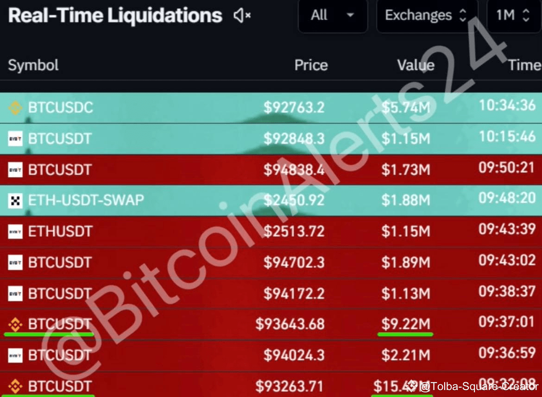Click the Bybit icon on the first BTCUSDT row
The width and height of the screenshot is (542, 397).
(15, 138)
